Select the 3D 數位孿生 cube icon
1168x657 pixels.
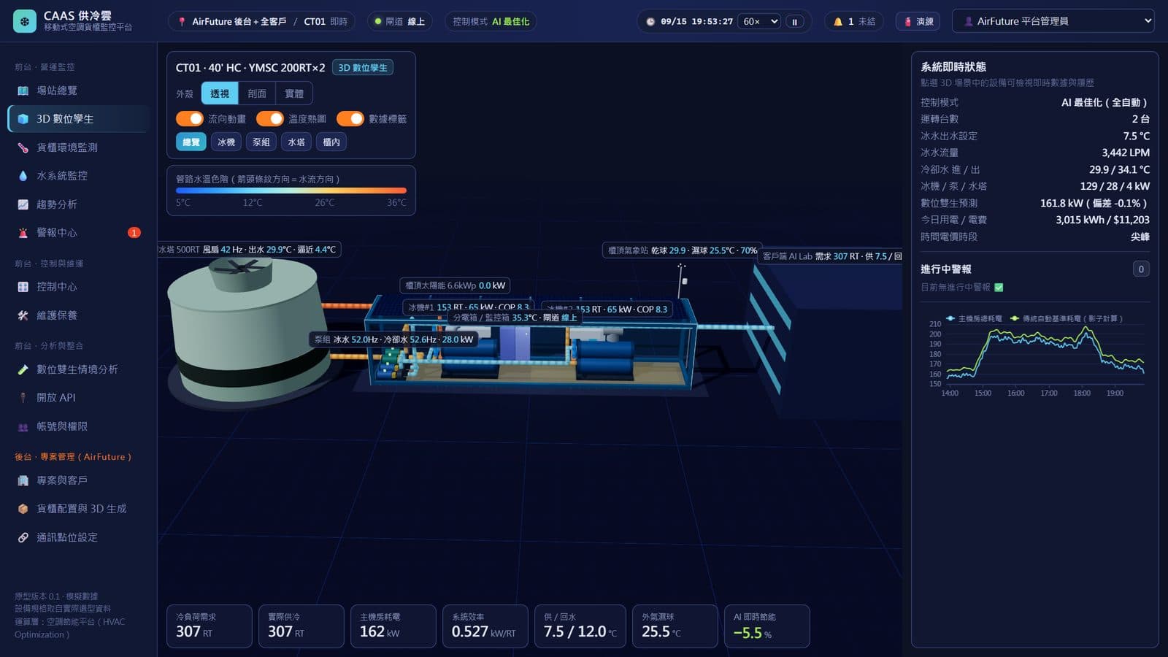pos(23,119)
